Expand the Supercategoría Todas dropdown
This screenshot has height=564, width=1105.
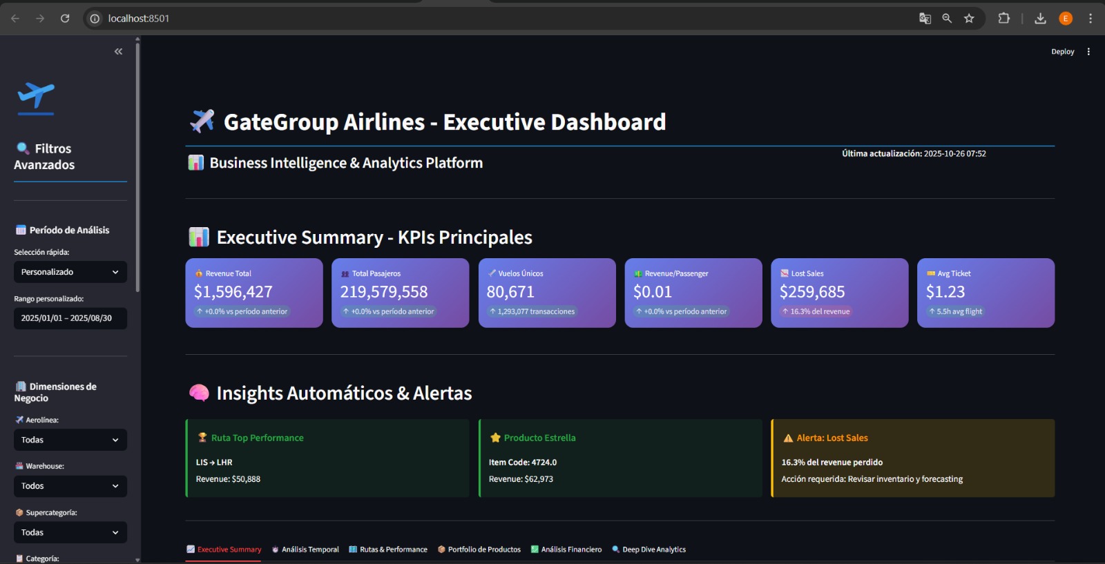click(70, 532)
